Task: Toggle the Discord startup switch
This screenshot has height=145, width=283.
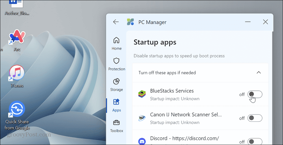Action: pyautogui.click(x=255, y=141)
